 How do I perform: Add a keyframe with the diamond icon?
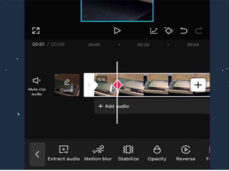pyautogui.click(x=169, y=31)
